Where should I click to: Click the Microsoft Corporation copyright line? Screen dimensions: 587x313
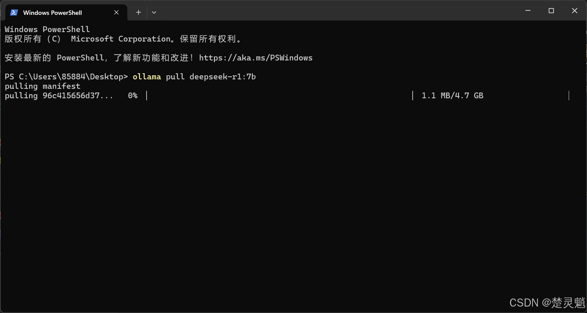point(123,39)
